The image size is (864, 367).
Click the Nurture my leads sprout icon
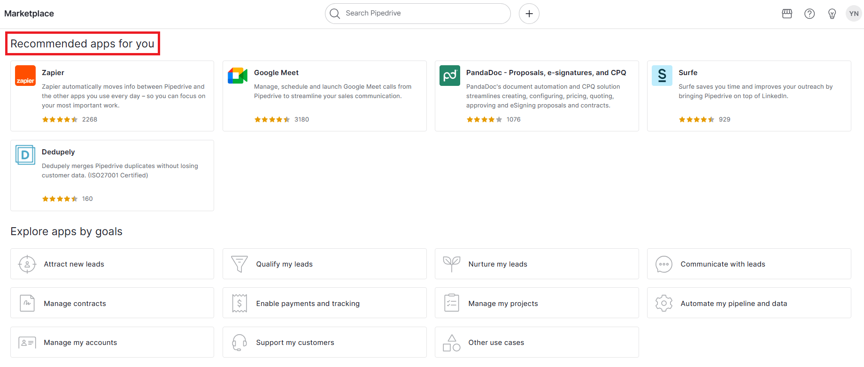coord(452,264)
